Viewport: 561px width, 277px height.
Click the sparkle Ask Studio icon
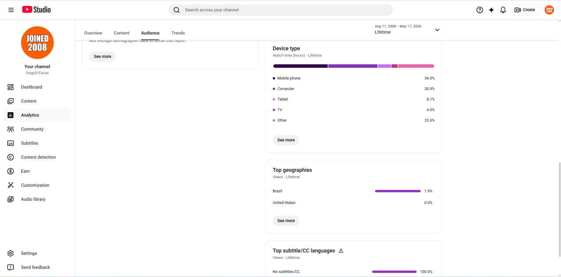491,10
